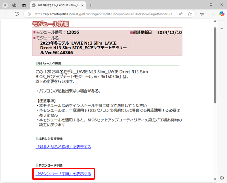This screenshot has height=183, width=227.
Task: Click the 最終更新日 label
Action: click(x=143, y=32)
